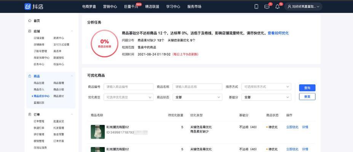Open the 排序方式 dropdown
This screenshot has width=353, height=152.
coord(266,87)
